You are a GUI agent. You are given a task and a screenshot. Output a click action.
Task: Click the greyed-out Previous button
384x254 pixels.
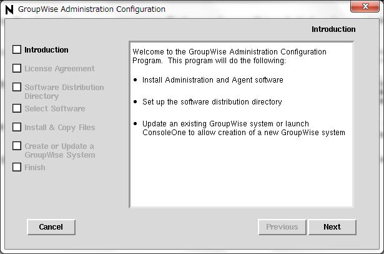tap(282, 227)
